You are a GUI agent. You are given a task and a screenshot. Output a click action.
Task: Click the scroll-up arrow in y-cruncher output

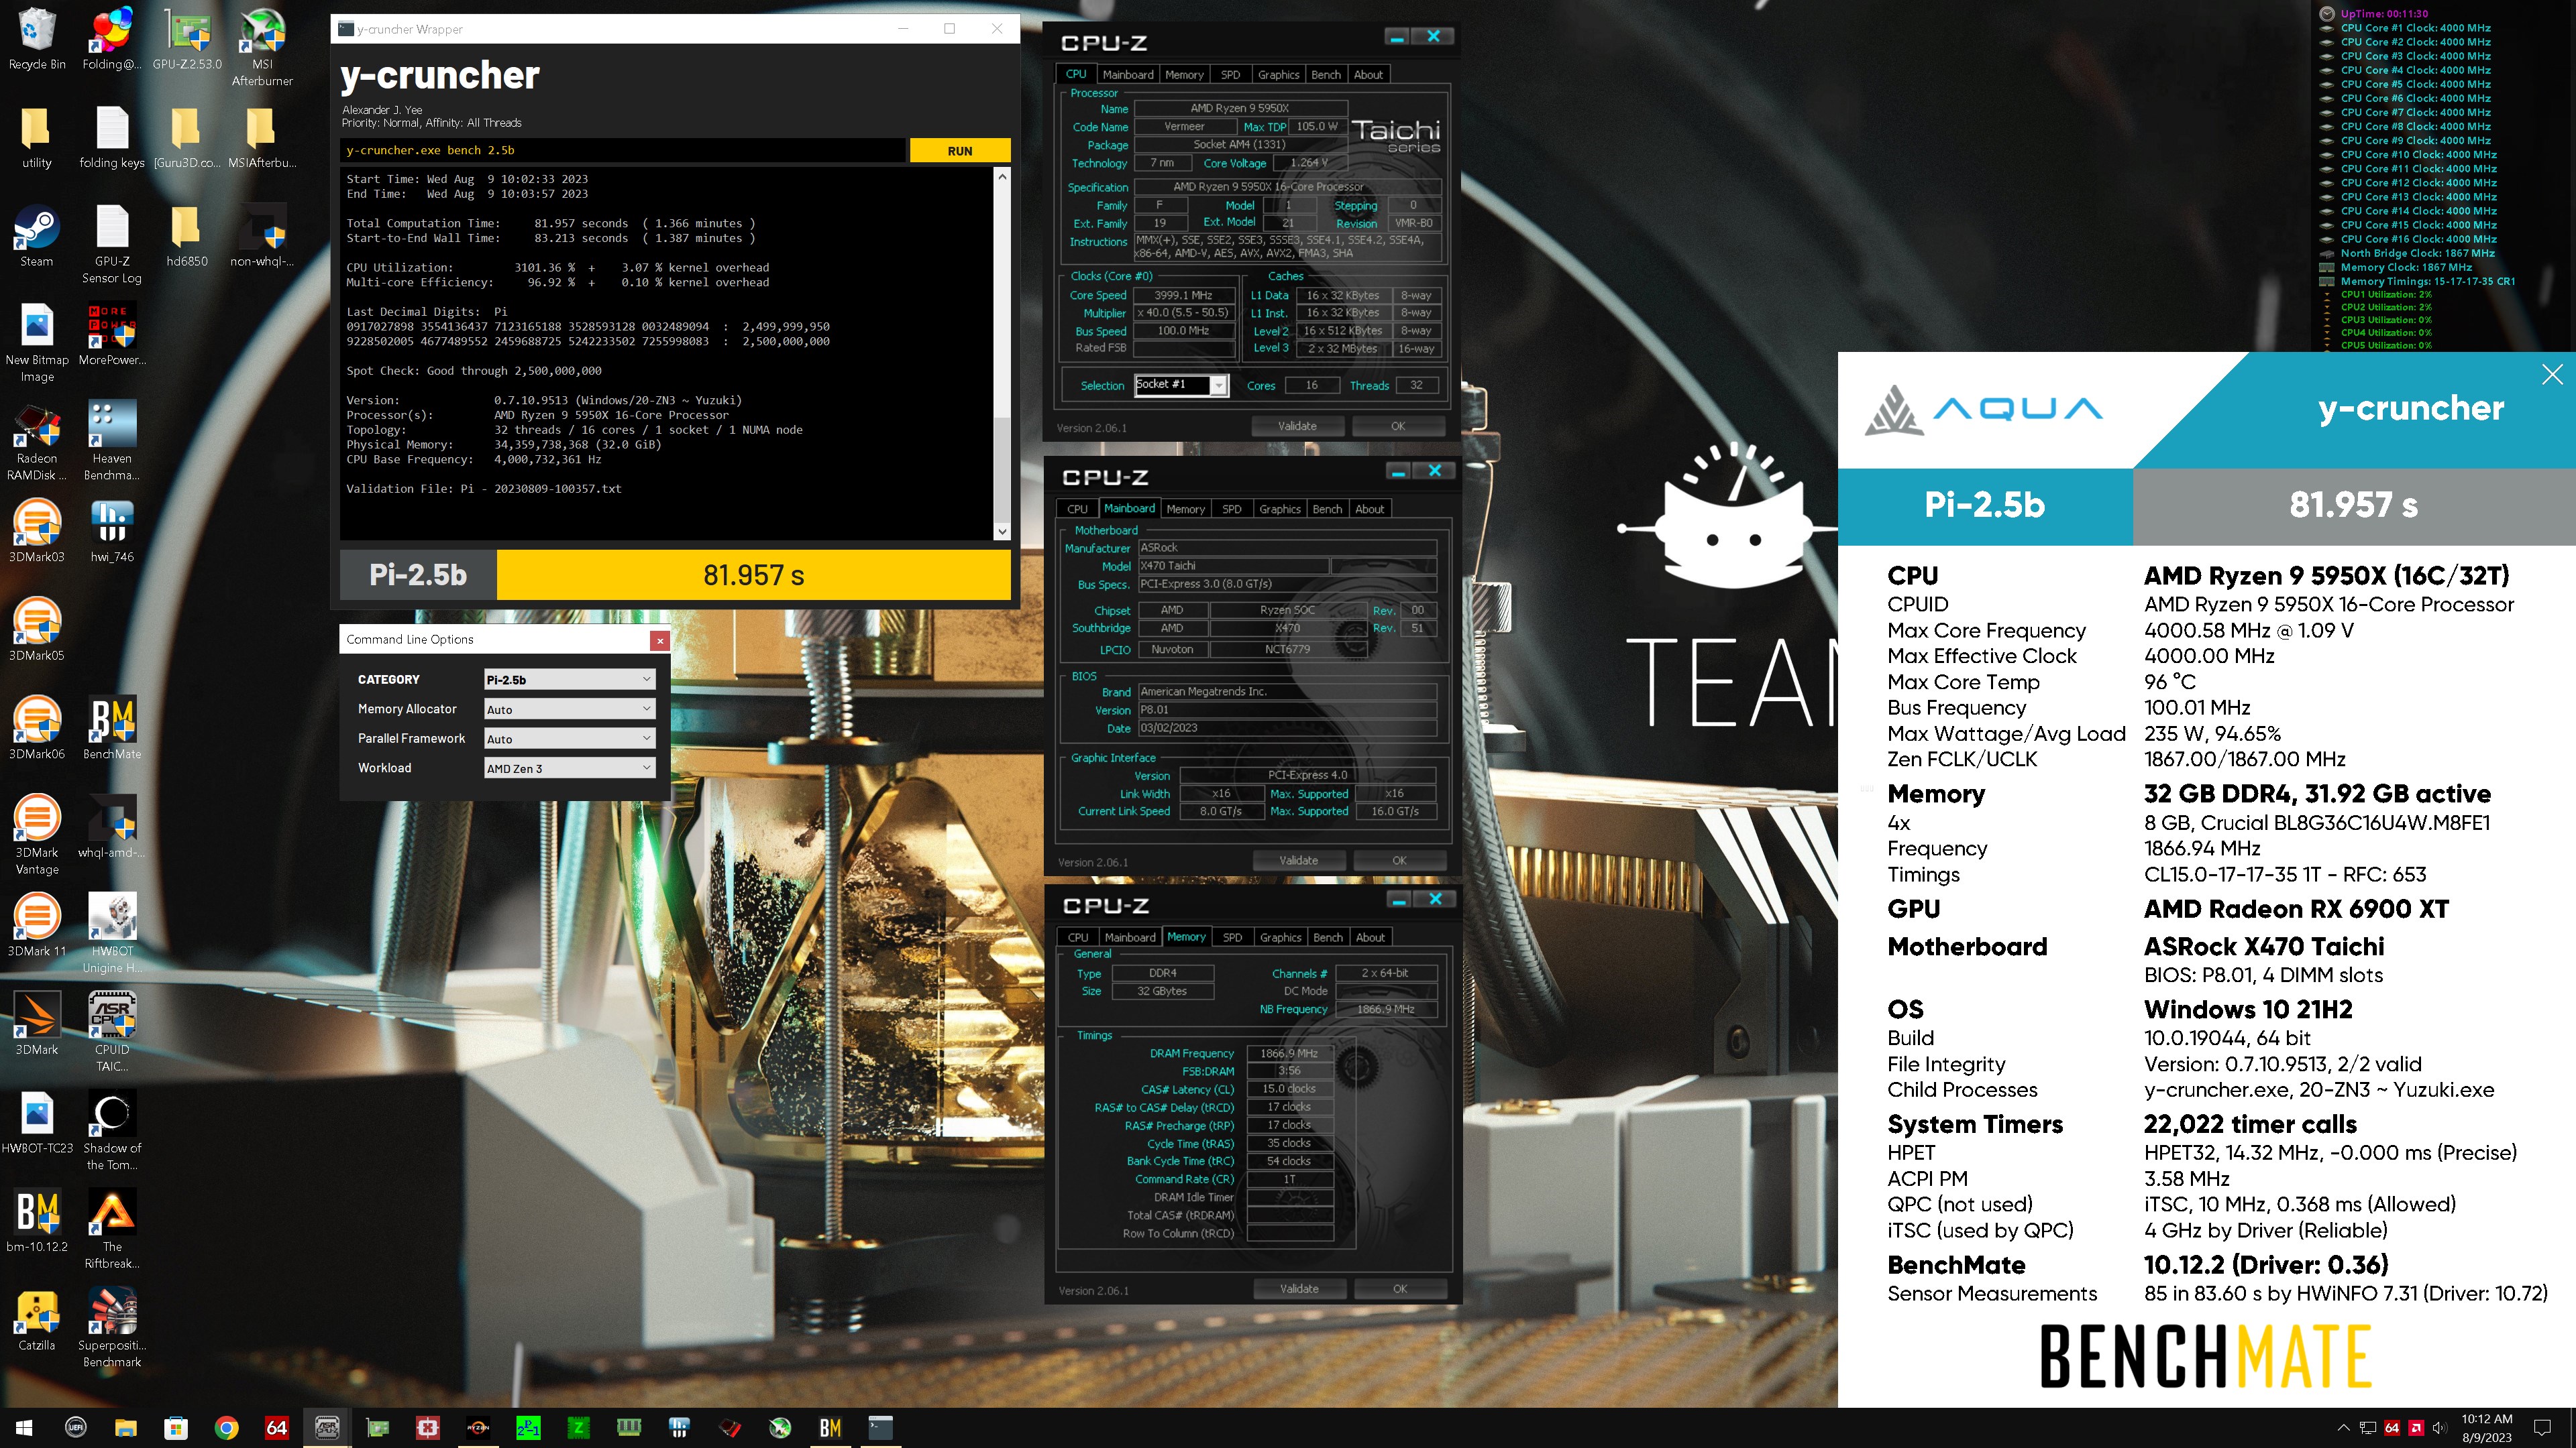1002,177
